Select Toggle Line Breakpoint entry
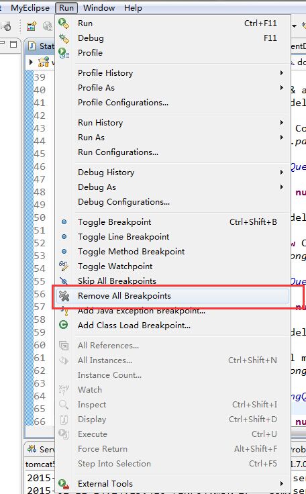The width and height of the screenshot is (306, 494). coord(172,237)
